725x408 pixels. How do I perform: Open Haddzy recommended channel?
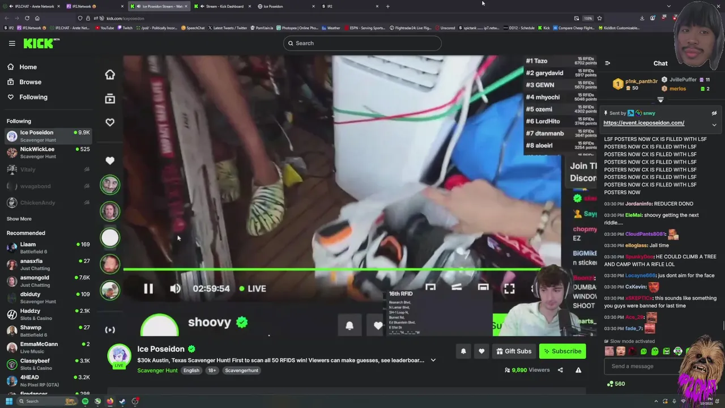48,314
